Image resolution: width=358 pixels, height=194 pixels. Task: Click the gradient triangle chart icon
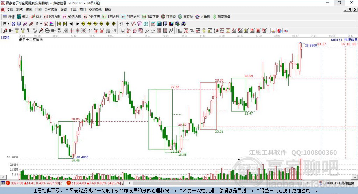(x=52, y=24)
